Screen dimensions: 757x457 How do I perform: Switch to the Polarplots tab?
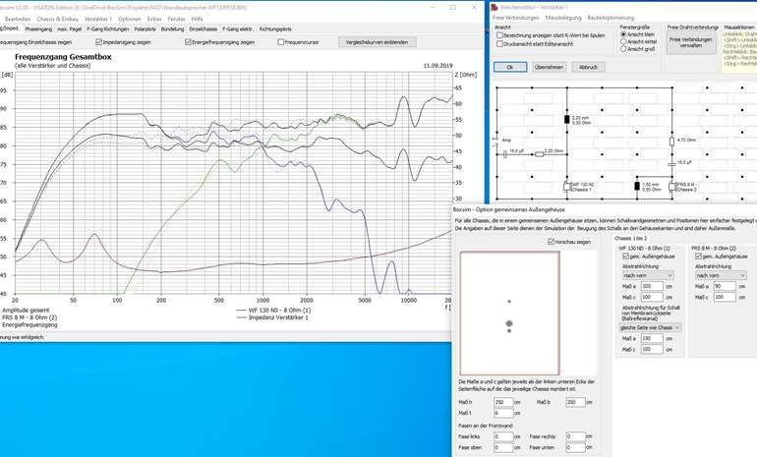click(144, 29)
